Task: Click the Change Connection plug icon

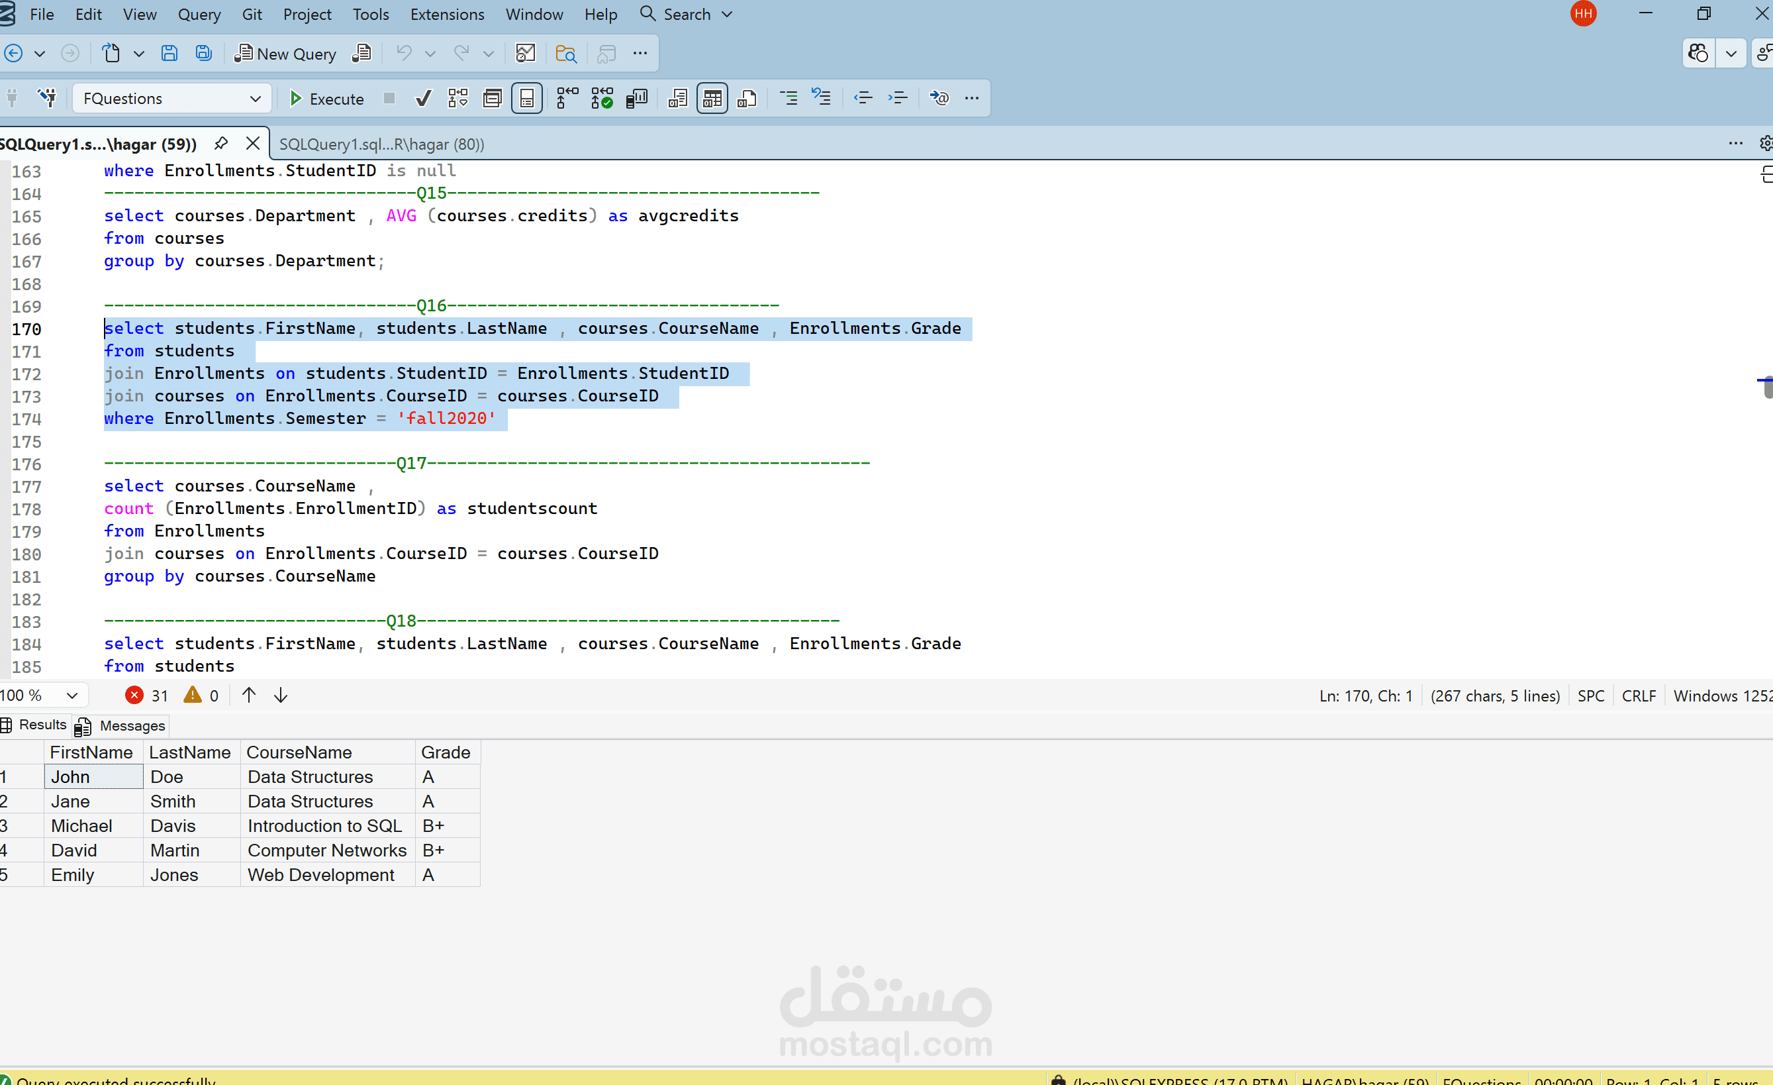Action: tap(48, 99)
